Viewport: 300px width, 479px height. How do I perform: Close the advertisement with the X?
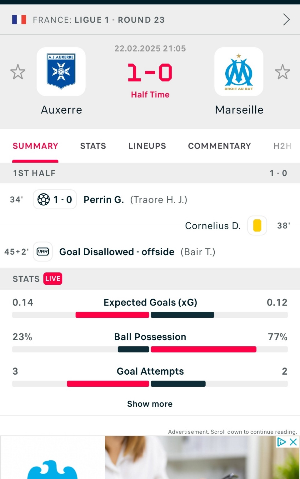coord(293,442)
